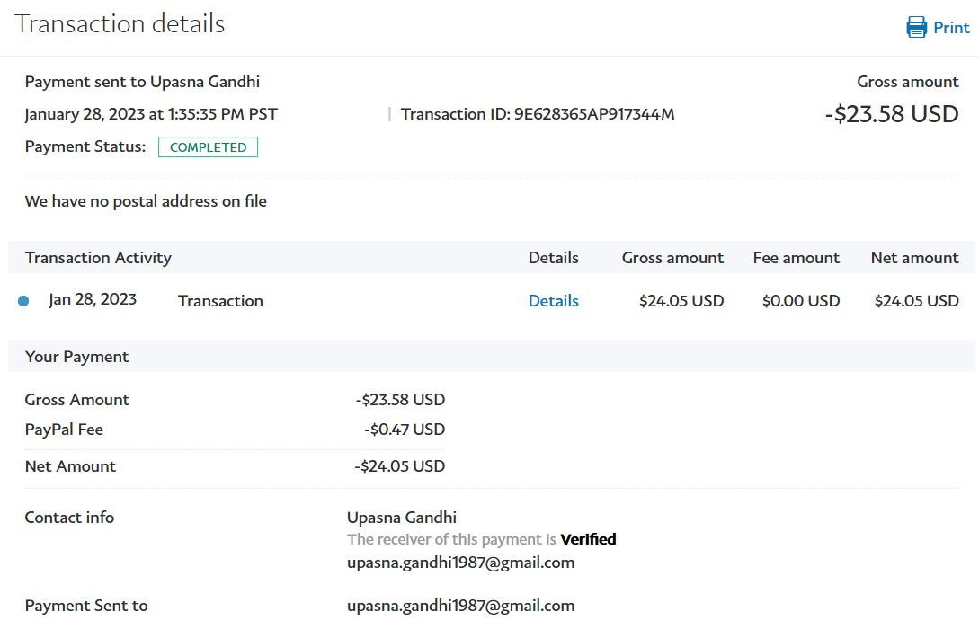Click the COMPLETED payment status badge
The image size is (979, 629).
208,147
